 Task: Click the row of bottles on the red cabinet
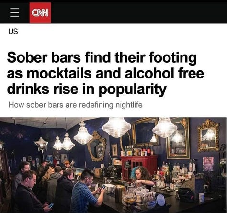137,151
